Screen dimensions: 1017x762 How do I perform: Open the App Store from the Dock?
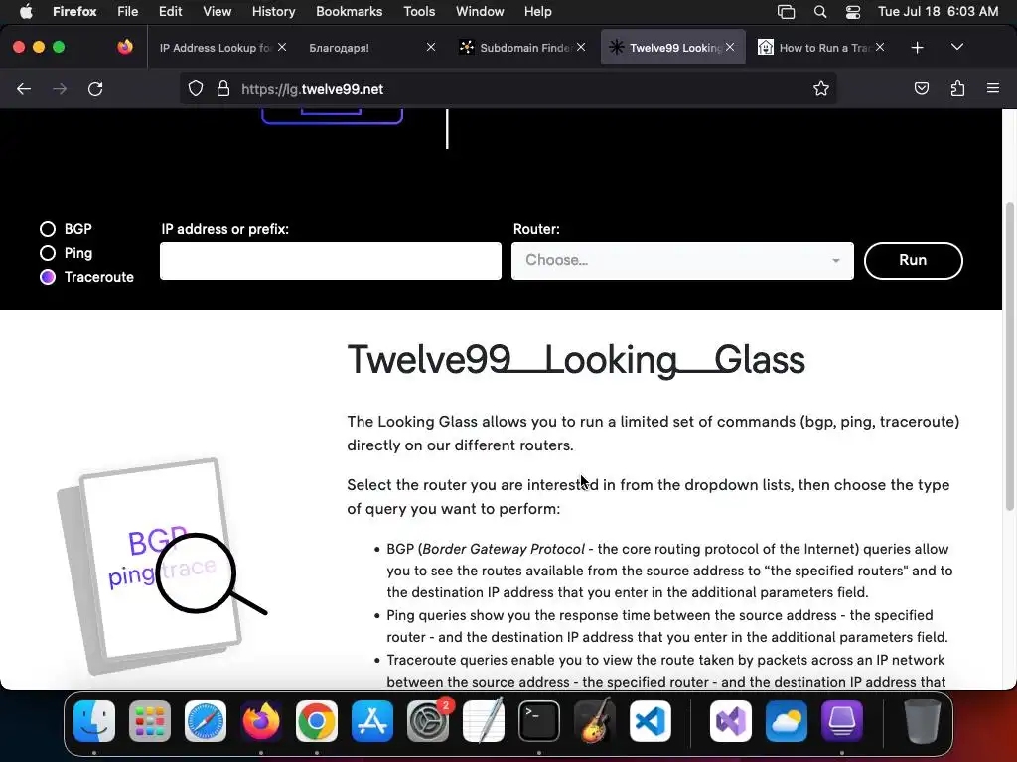[372, 720]
